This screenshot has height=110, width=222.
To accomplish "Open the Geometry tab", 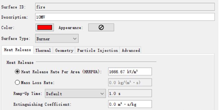I will click(64, 50).
